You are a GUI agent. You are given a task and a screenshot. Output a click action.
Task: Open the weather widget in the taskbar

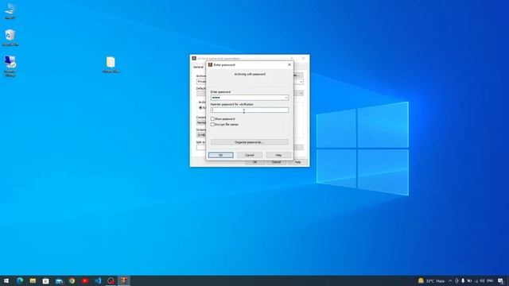tap(431, 280)
